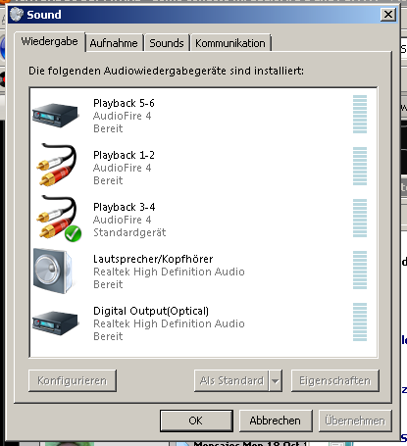Select the Wiedergabe tab
This screenshot has width=407, height=446.
(49, 41)
